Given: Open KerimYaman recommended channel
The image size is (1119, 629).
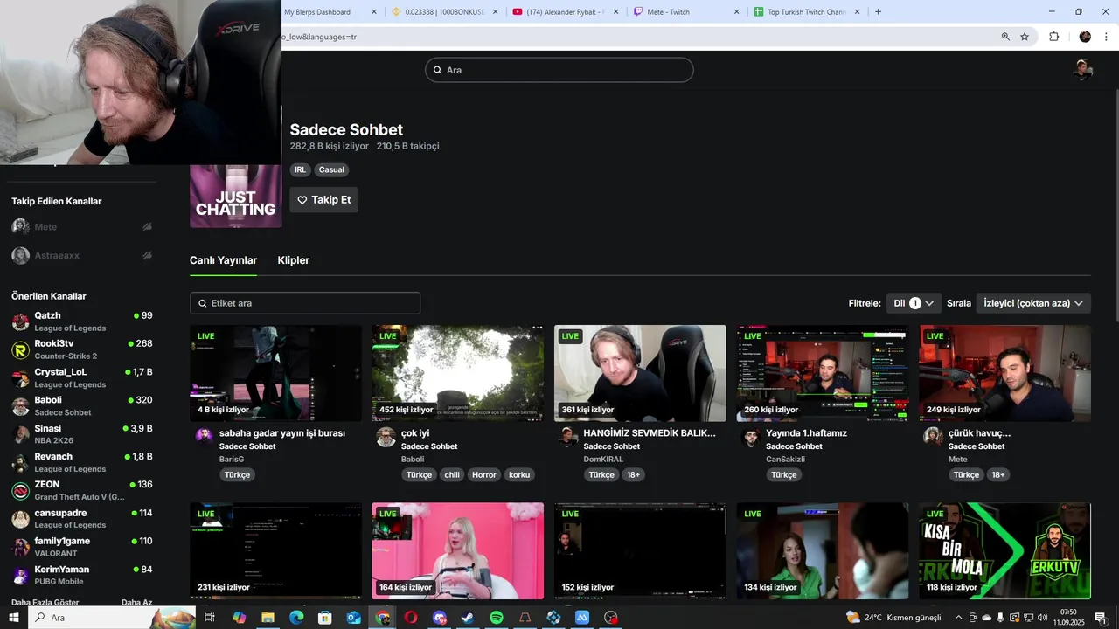Looking at the screenshot, I should [83, 575].
